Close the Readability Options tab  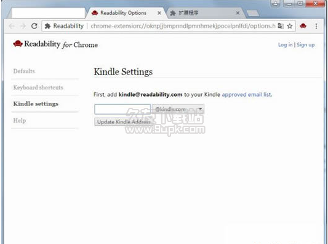tap(159, 13)
